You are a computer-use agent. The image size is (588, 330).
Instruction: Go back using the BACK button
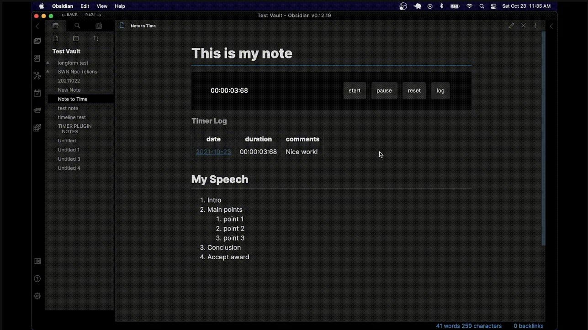69,15
